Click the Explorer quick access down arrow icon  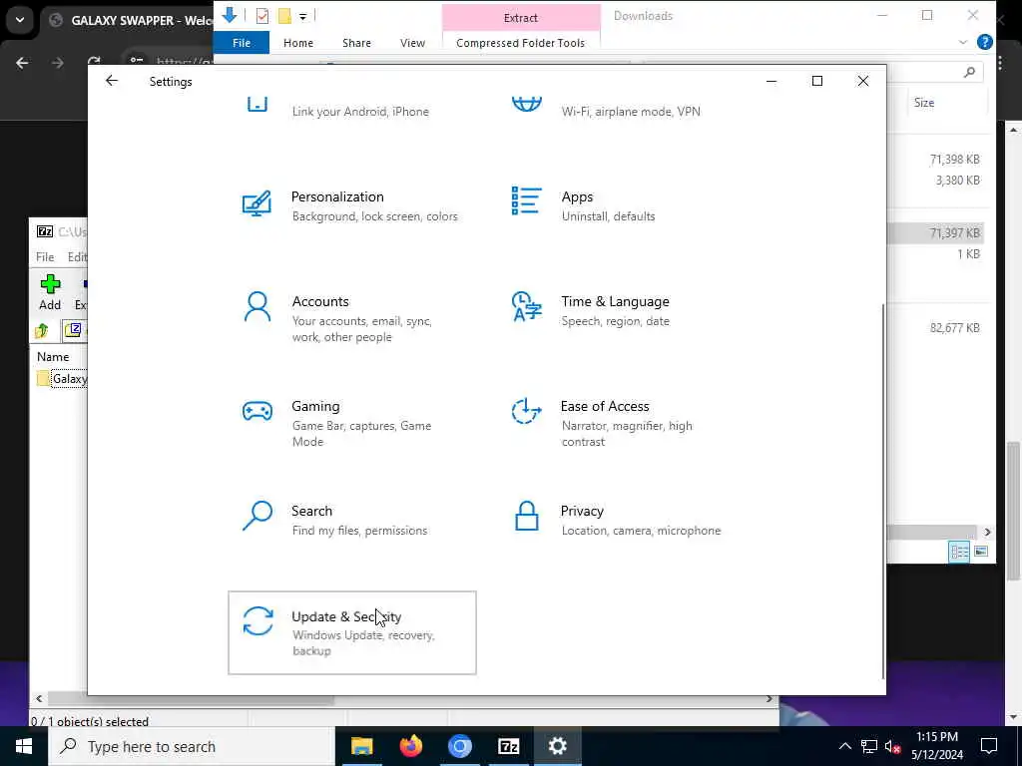pos(229,15)
